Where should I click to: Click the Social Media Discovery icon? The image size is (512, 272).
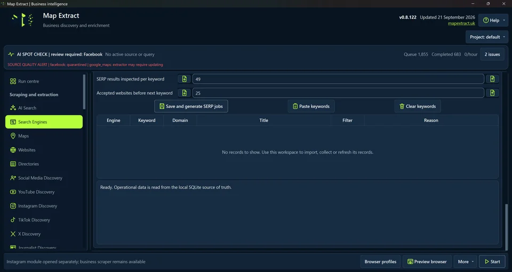point(13,178)
